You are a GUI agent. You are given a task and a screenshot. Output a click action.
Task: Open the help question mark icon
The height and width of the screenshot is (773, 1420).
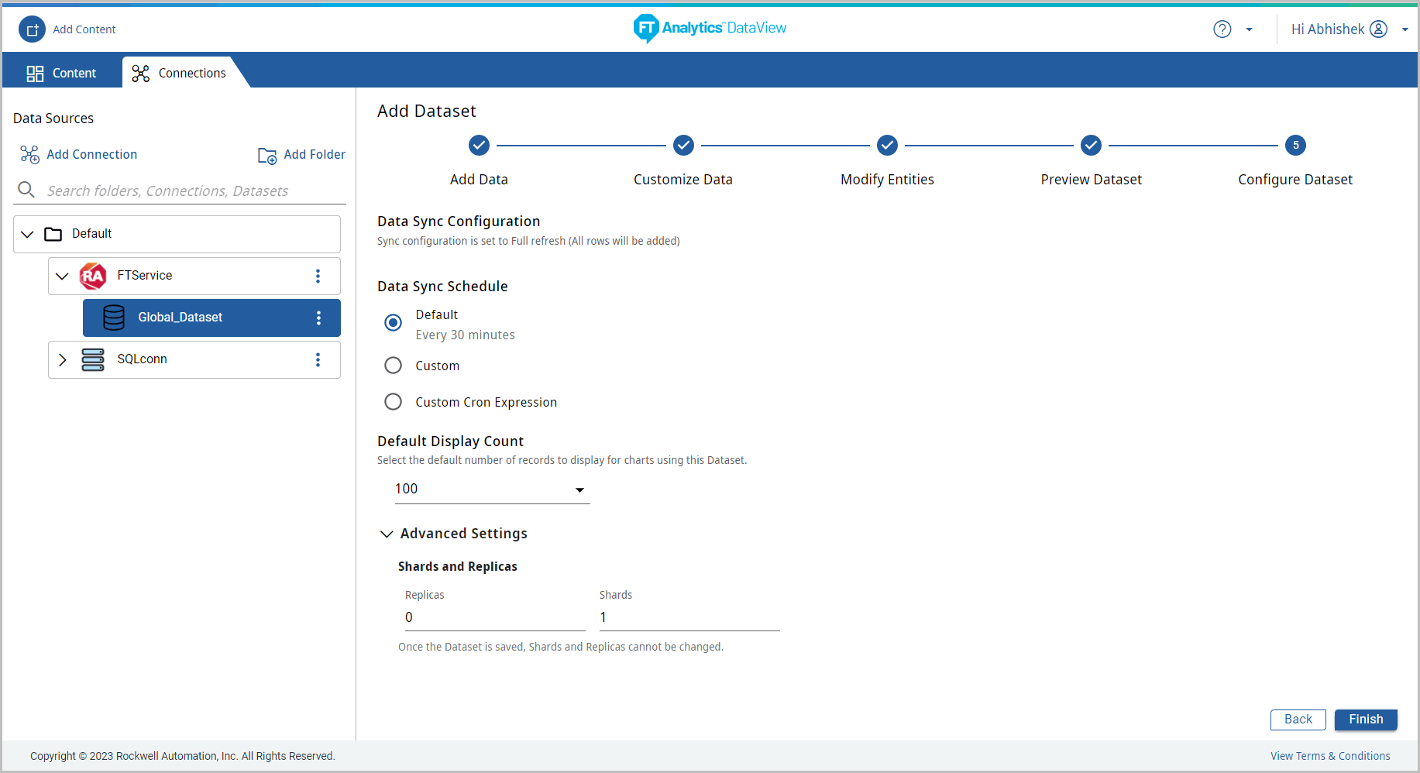coord(1222,29)
